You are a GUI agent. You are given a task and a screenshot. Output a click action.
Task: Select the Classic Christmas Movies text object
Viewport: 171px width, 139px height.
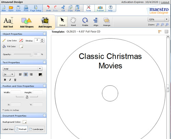point(110,61)
